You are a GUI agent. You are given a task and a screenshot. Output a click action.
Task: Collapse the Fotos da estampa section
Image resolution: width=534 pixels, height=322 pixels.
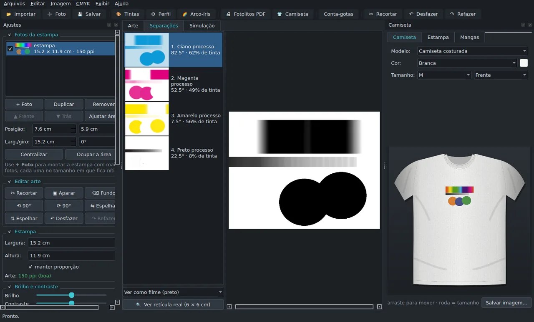click(9, 35)
